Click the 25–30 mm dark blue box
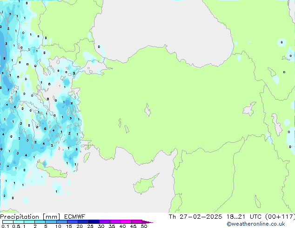 click(x=94, y=222)
